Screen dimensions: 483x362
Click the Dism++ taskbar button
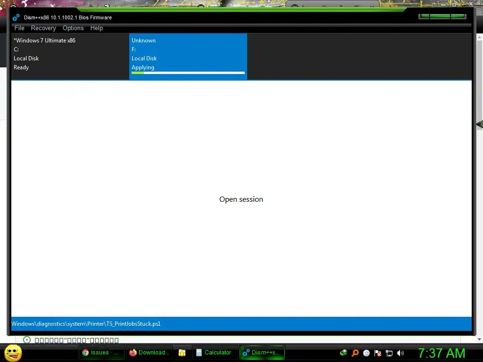[262, 353]
